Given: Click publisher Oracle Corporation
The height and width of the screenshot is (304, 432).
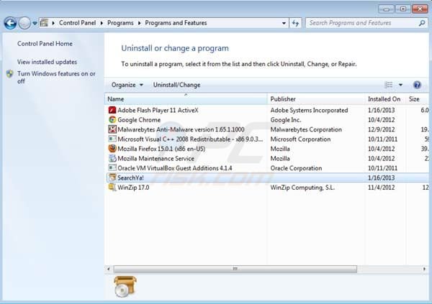Looking at the screenshot, I should 296,168.
